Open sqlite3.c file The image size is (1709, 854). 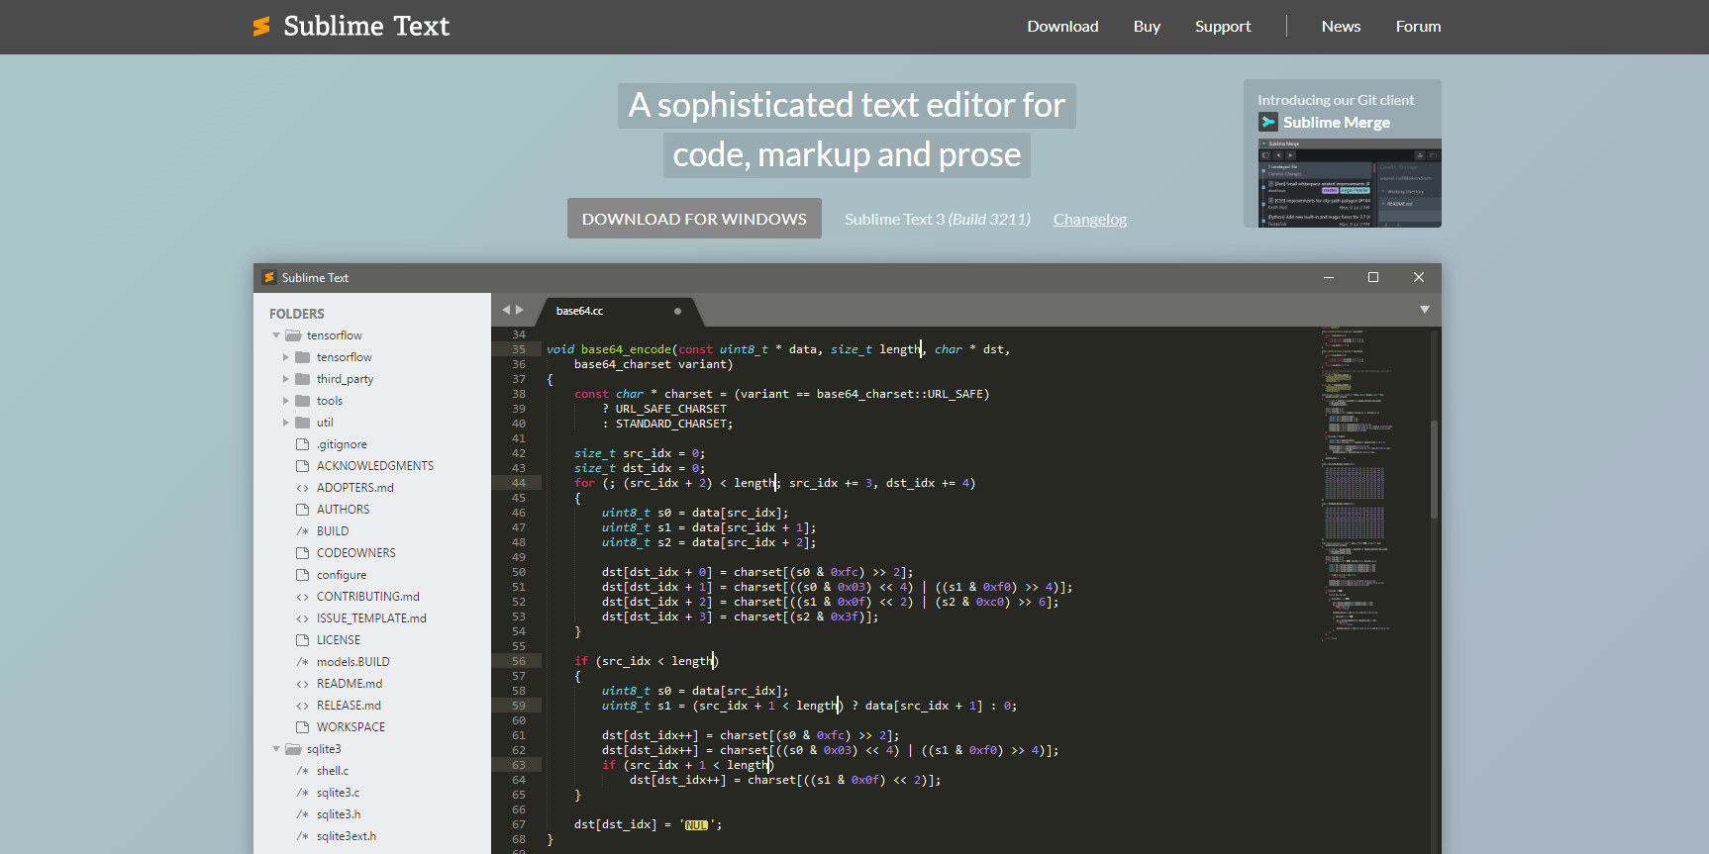[x=338, y=793]
